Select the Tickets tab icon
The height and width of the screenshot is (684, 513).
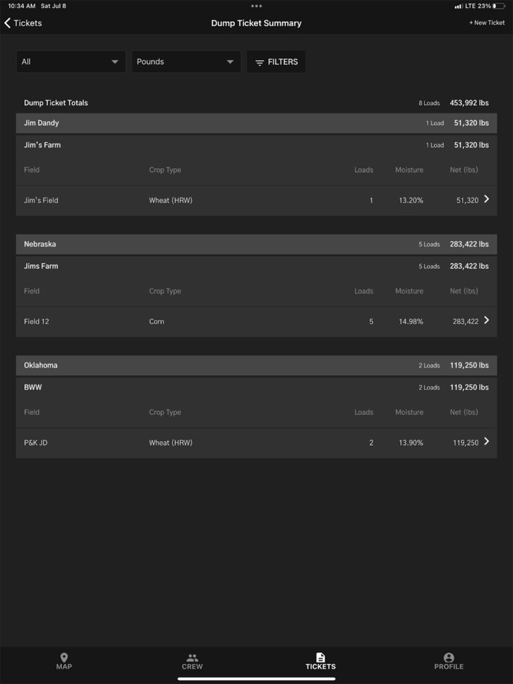(321, 657)
